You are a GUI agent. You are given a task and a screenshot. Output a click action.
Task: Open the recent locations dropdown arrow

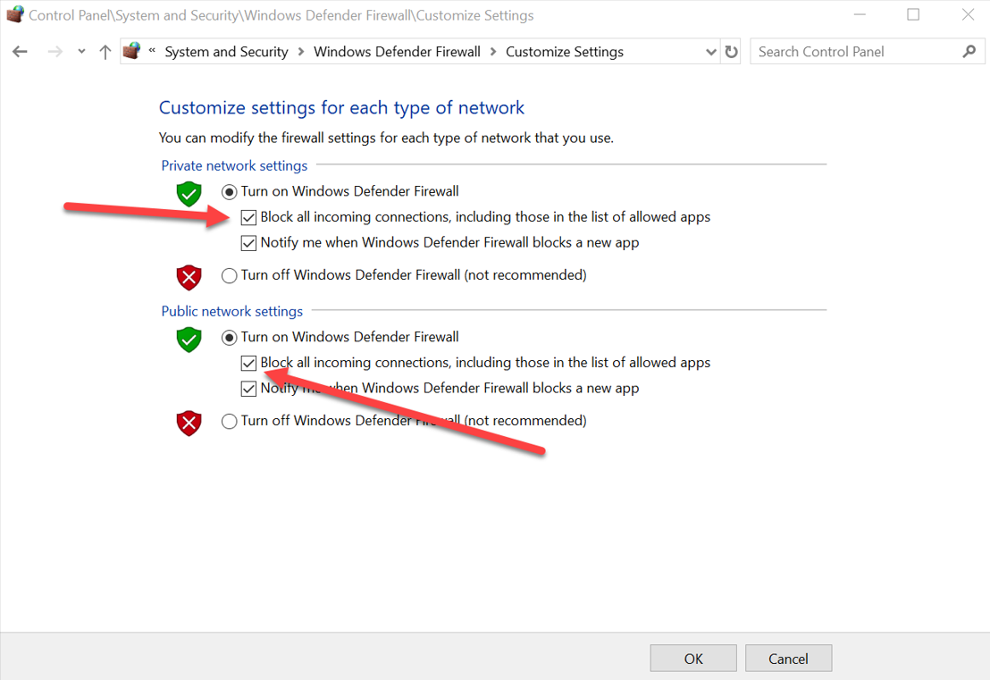pyautogui.click(x=81, y=52)
